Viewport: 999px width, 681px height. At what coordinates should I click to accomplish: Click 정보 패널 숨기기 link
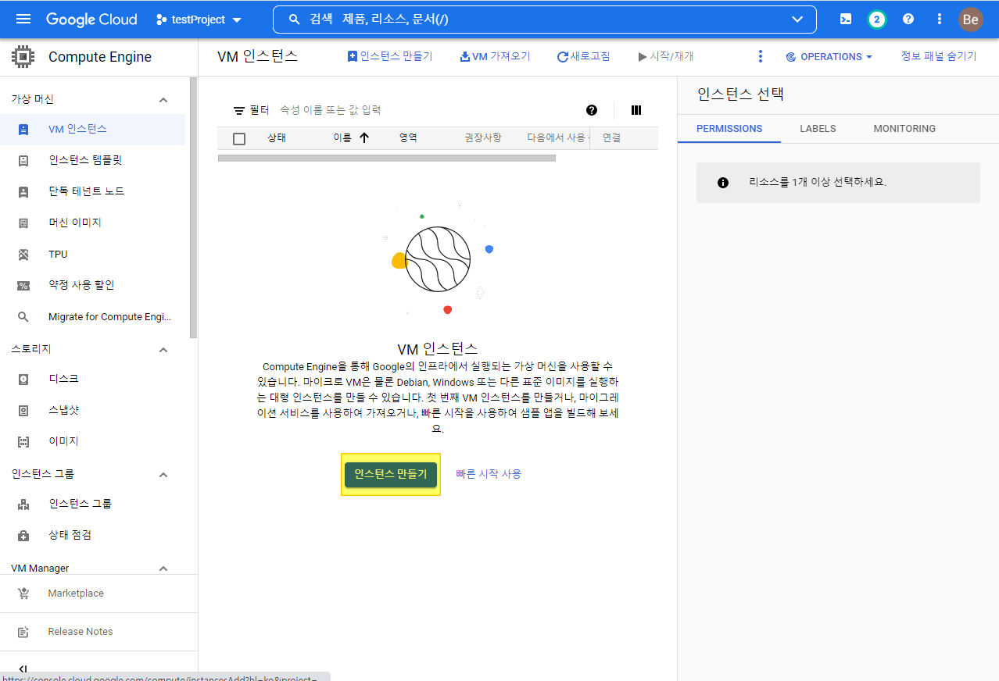click(x=939, y=56)
